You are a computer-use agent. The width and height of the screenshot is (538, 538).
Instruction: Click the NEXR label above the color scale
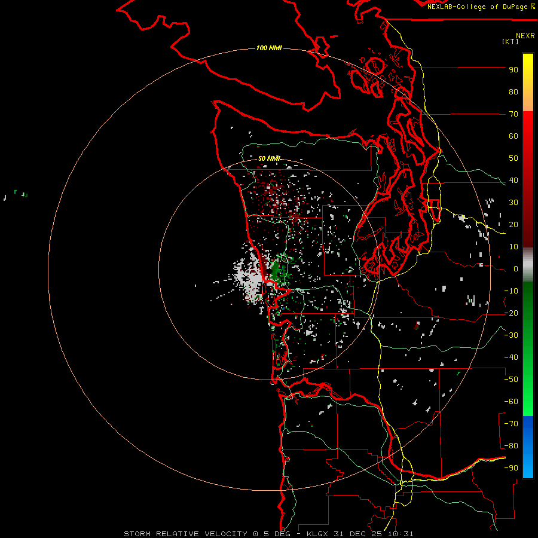point(525,36)
